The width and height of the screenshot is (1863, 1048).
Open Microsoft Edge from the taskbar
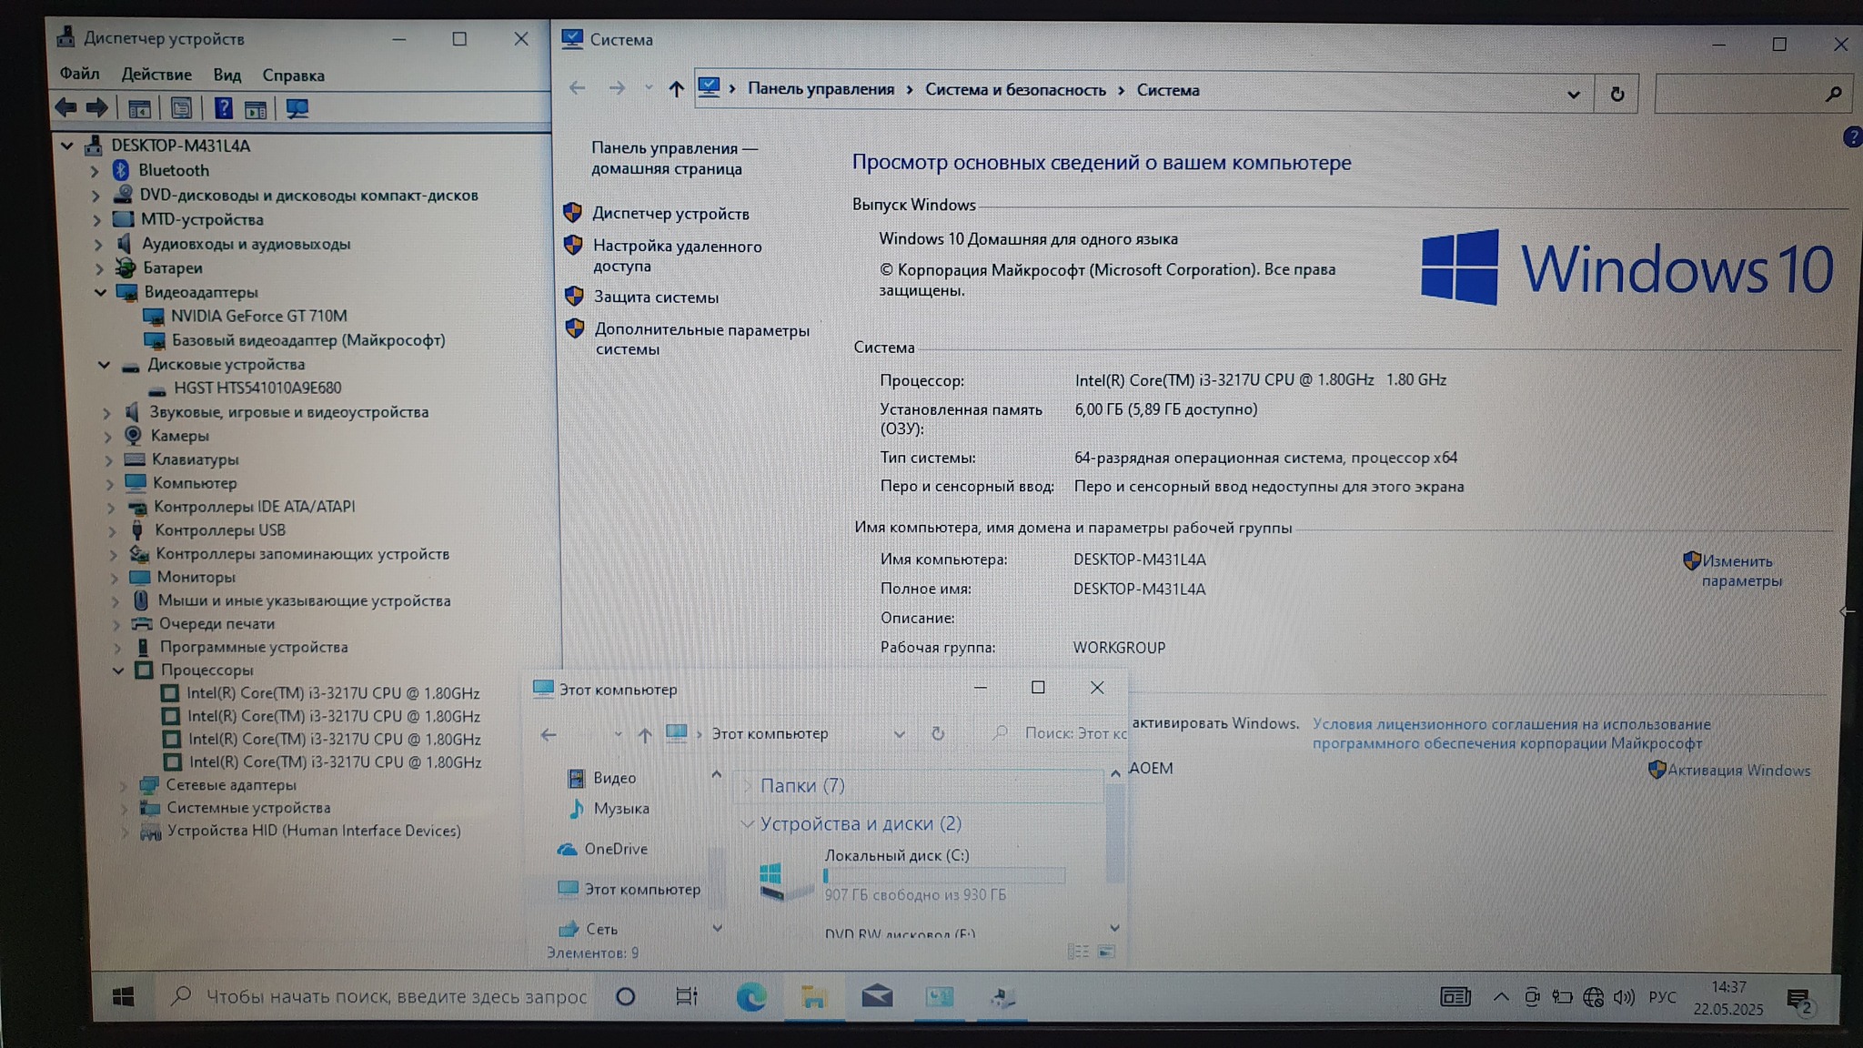coord(750,997)
